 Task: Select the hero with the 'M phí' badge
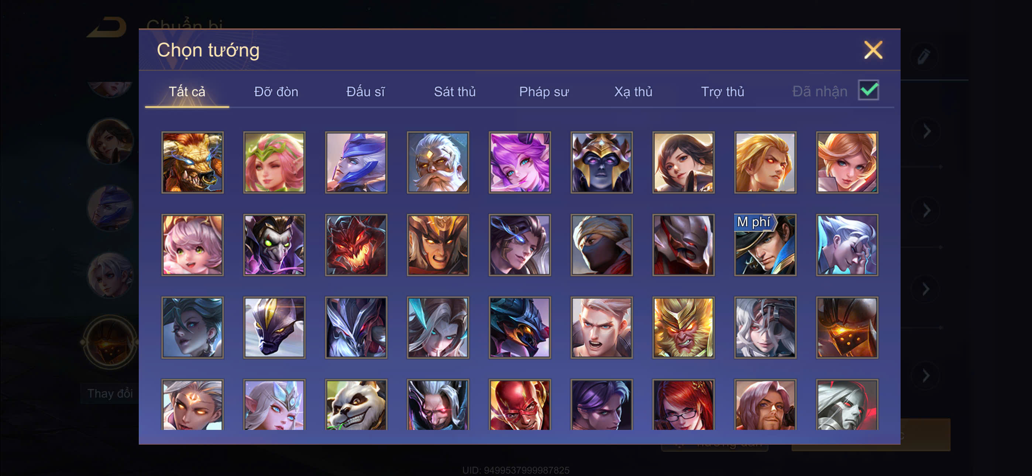(765, 245)
